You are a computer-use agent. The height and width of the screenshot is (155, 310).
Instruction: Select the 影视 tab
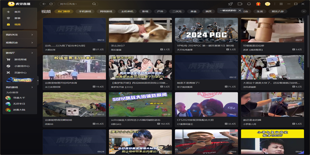tap(145, 11)
